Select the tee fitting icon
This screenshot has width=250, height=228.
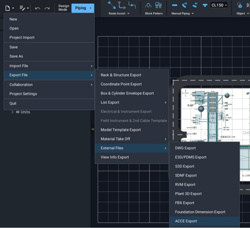click(x=205, y=5)
